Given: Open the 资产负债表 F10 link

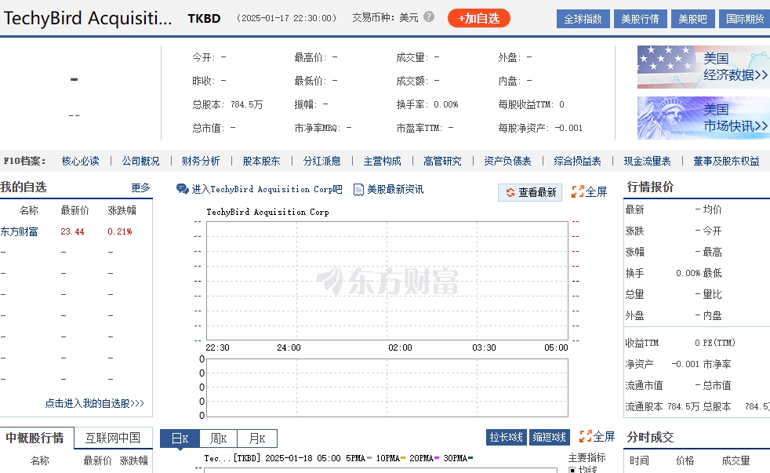Looking at the screenshot, I should tap(507, 161).
